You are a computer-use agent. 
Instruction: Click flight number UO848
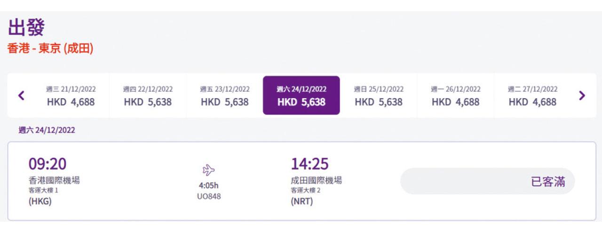coord(208,196)
